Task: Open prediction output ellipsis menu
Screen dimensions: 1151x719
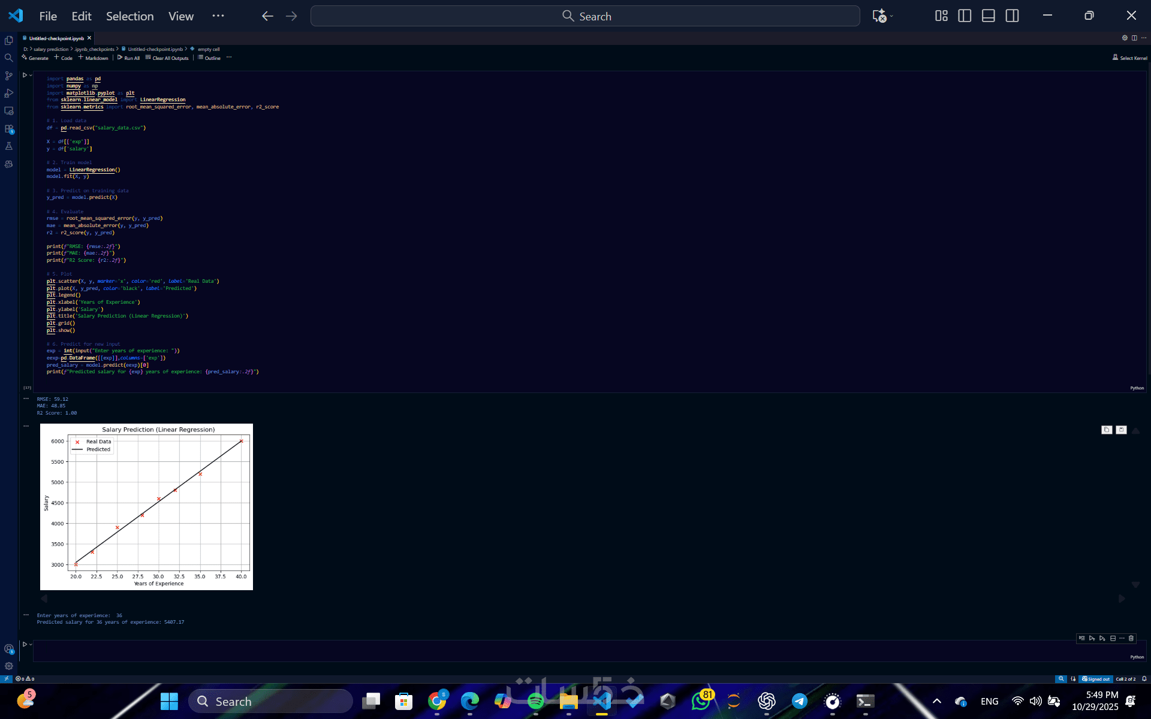Action: 26,615
